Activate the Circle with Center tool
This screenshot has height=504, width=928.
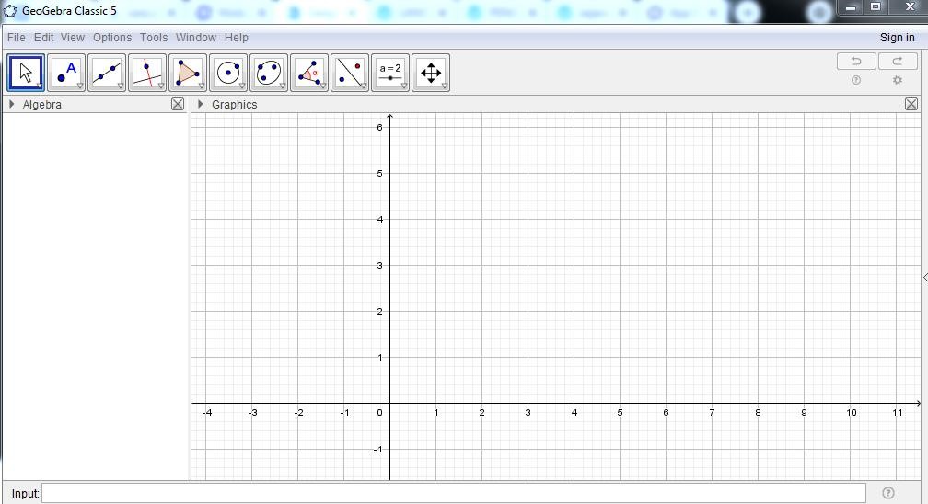click(x=228, y=72)
